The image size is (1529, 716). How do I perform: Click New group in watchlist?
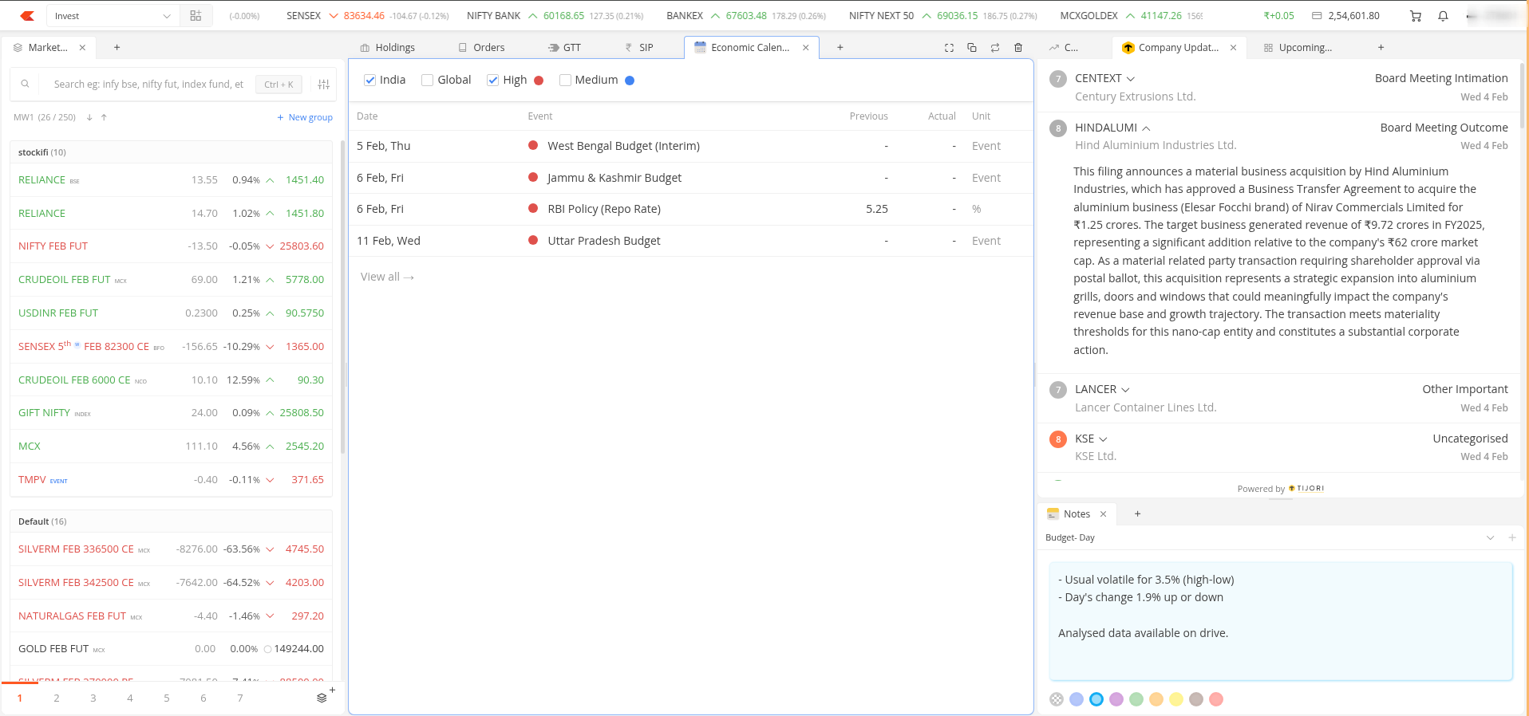305,117
